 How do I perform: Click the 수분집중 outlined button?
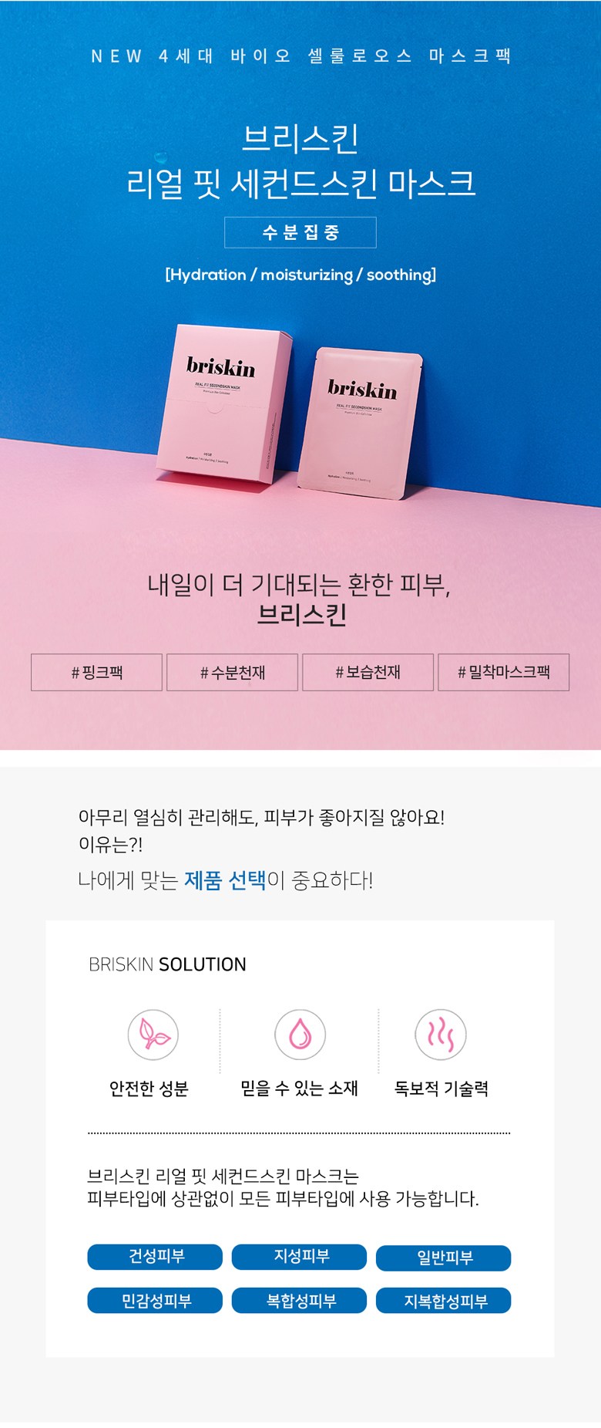coord(300,232)
